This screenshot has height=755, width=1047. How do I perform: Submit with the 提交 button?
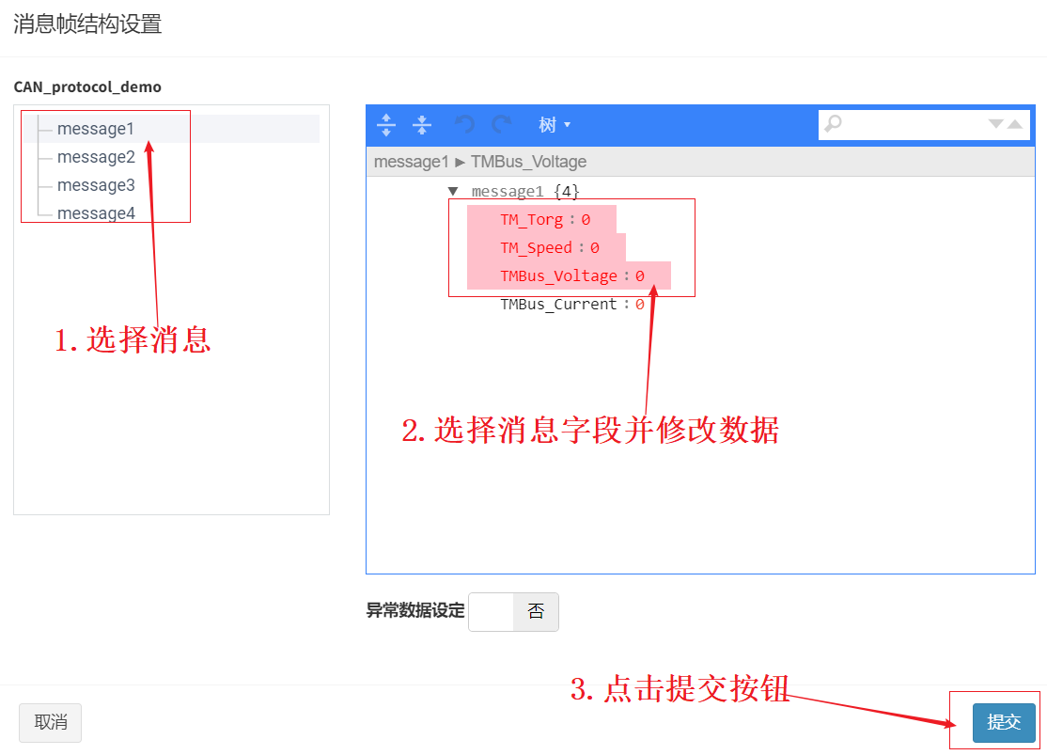1004,722
